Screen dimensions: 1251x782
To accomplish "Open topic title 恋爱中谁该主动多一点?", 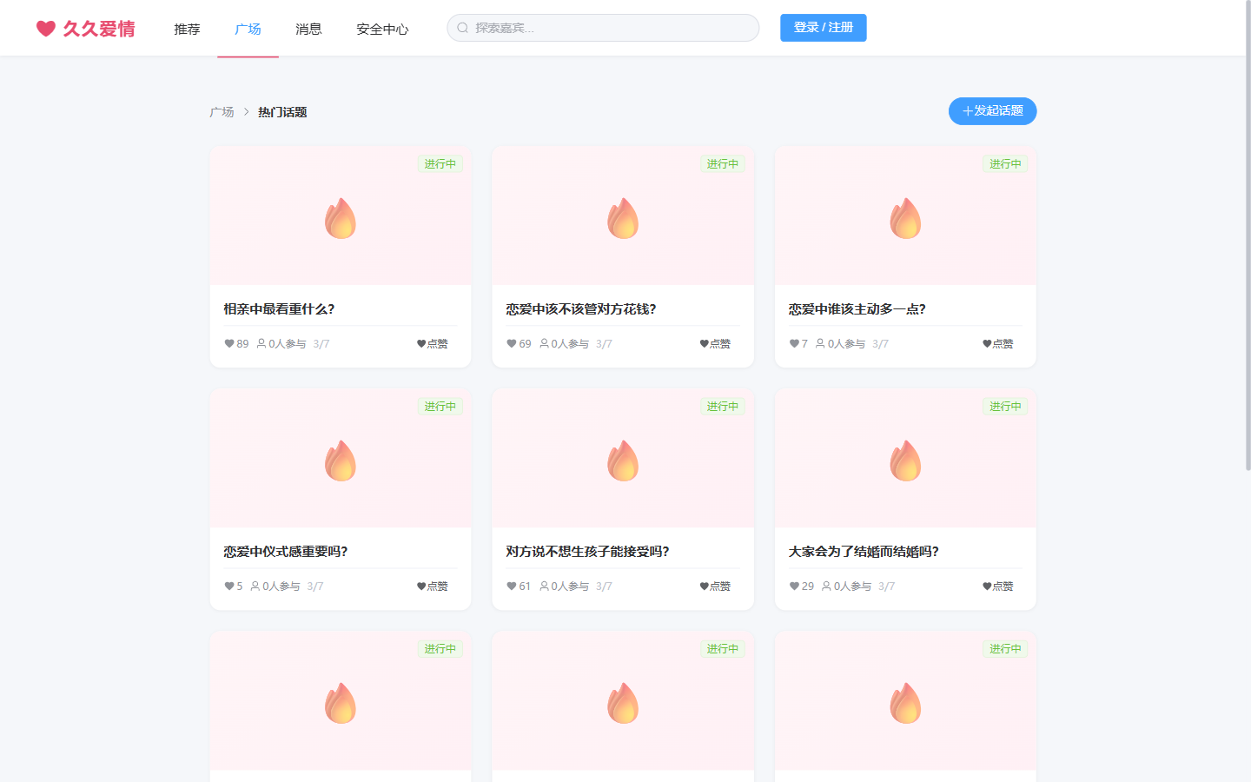I will point(857,309).
